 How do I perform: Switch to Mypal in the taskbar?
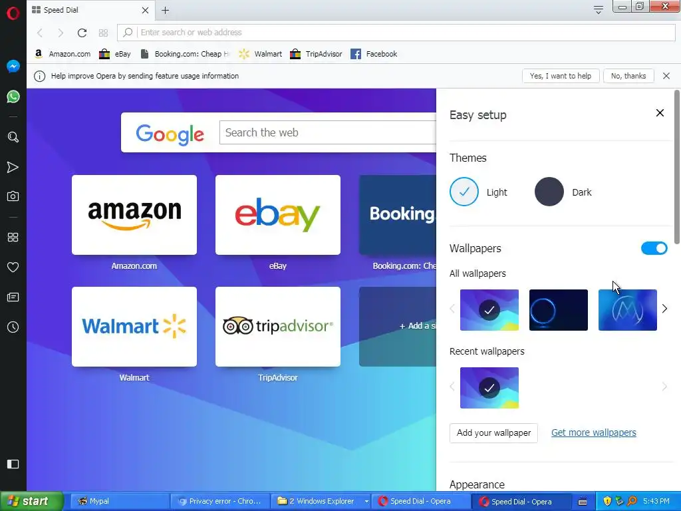[x=118, y=502]
